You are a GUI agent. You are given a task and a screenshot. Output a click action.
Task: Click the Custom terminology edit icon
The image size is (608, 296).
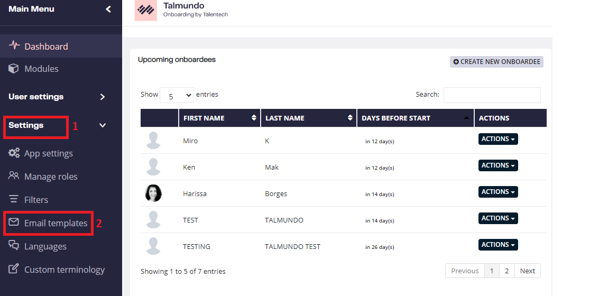click(x=14, y=269)
